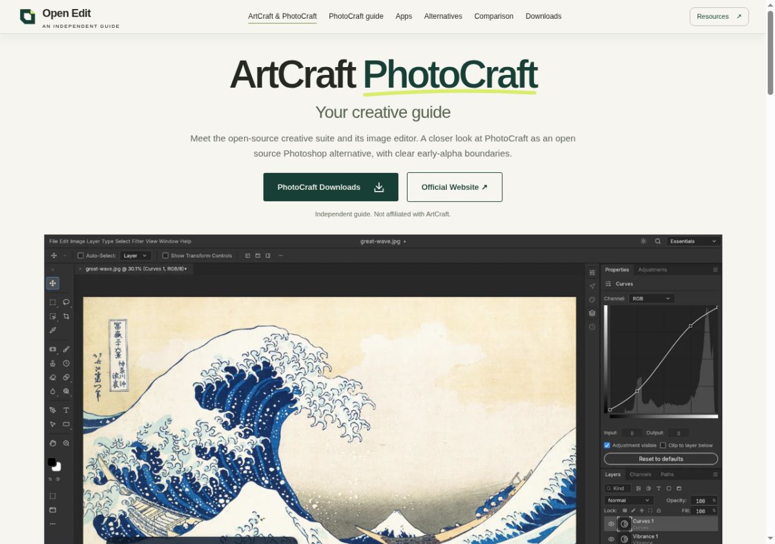Switch to the Adjustments tab
The width and height of the screenshot is (775, 544).
click(x=652, y=270)
